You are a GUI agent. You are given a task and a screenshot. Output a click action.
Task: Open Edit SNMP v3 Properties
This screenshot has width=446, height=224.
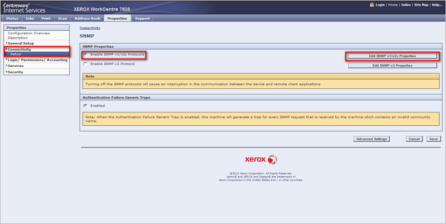392,65
